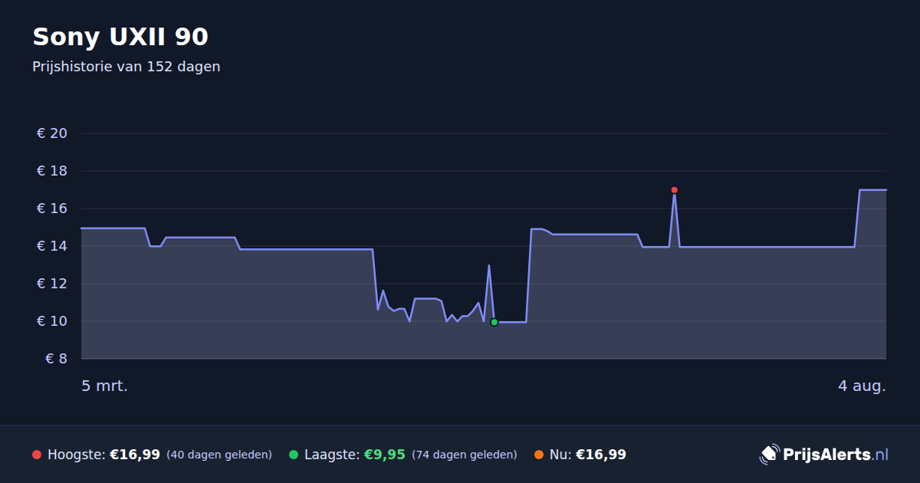Click the green lowest-price marker on the chart
This screenshot has width=920, height=483.
tap(494, 322)
